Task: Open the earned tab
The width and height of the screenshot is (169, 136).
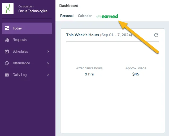Action: (x=107, y=16)
